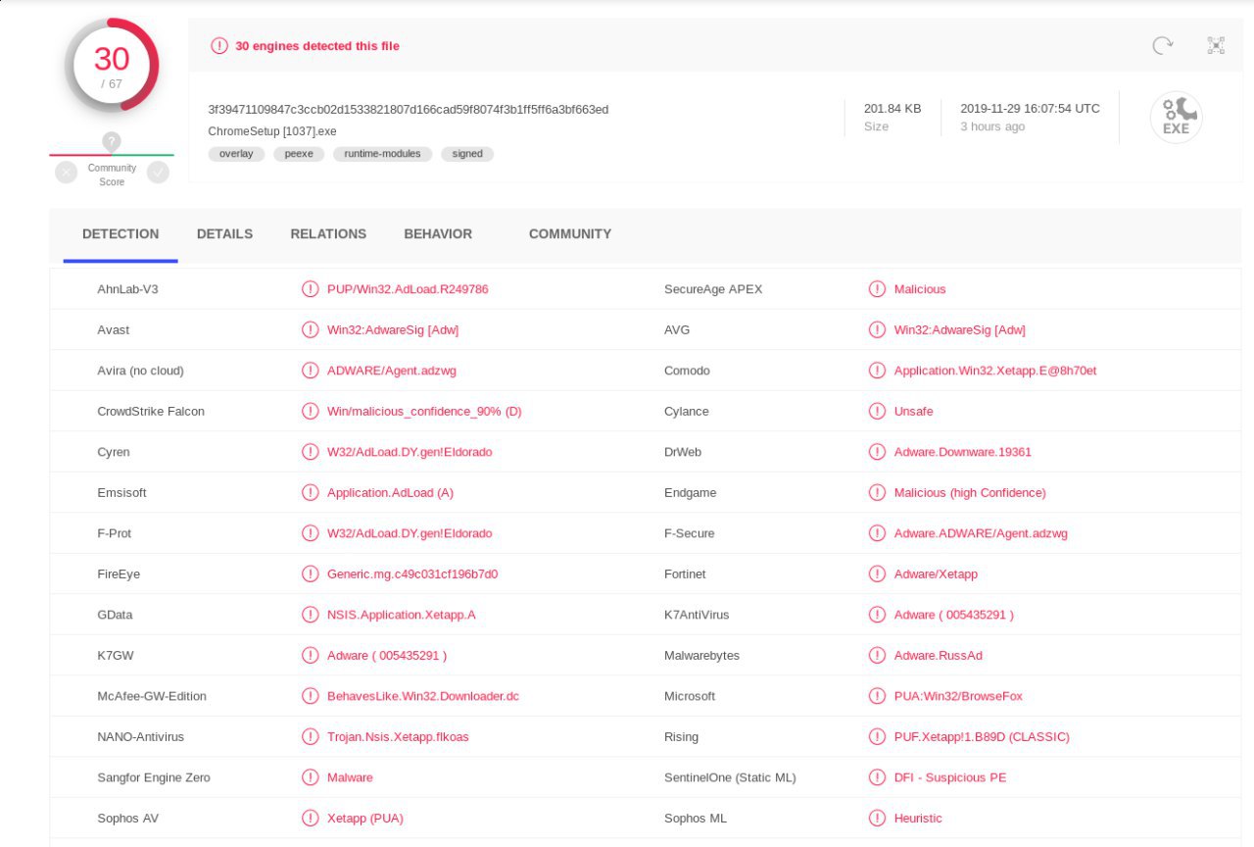Click the 'runtime-modules' tag

[382, 154]
